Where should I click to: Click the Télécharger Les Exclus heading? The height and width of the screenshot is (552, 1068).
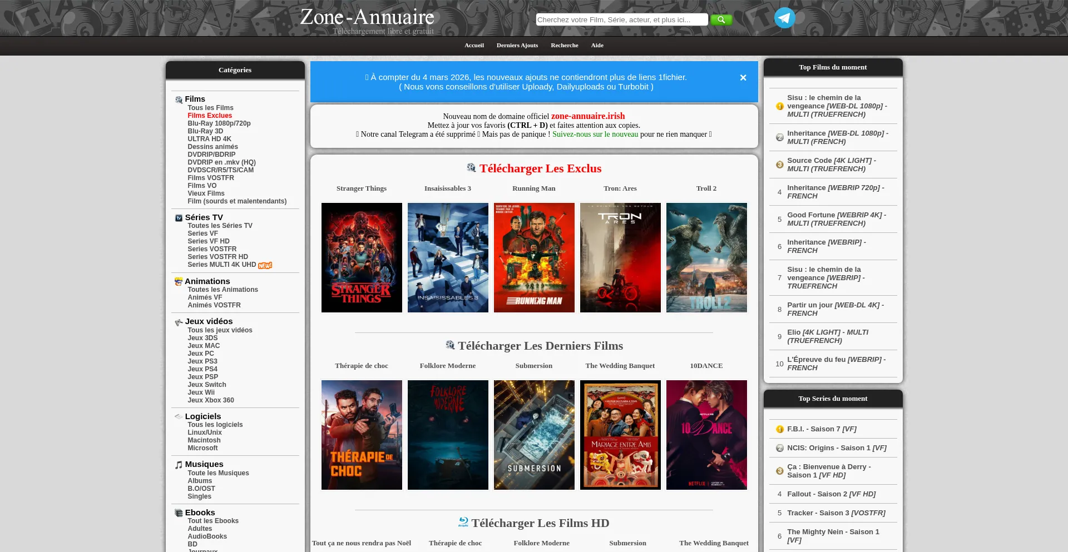coord(540,168)
